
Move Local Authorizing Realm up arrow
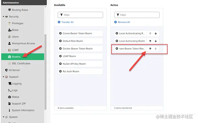click(x=150, y=41)
